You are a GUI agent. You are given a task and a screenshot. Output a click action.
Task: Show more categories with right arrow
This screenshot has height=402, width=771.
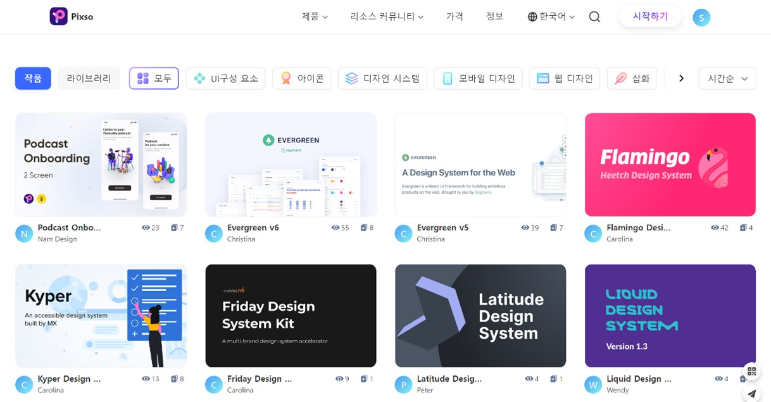coord(681,79)
